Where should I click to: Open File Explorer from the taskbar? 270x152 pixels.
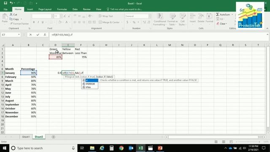tap(92, 148)
